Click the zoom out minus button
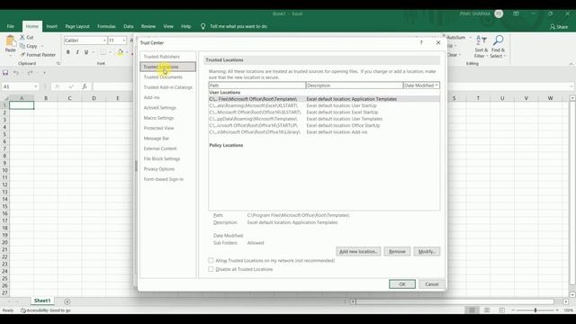This screenshot has width=576, height=324. click(x=513, y=310)
